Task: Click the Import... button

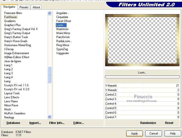Action: [35, 123]
